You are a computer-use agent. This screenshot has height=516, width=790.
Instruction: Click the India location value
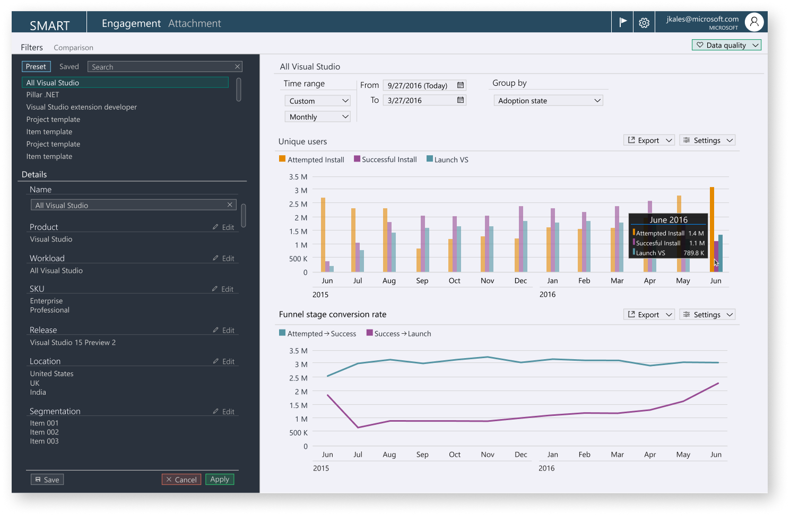[38, 393]
